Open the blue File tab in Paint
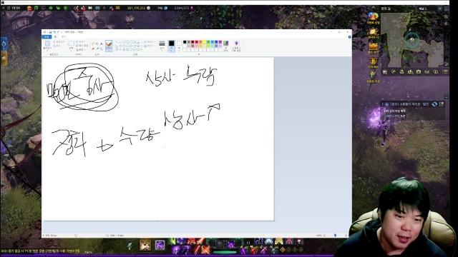 pos(47,36)
